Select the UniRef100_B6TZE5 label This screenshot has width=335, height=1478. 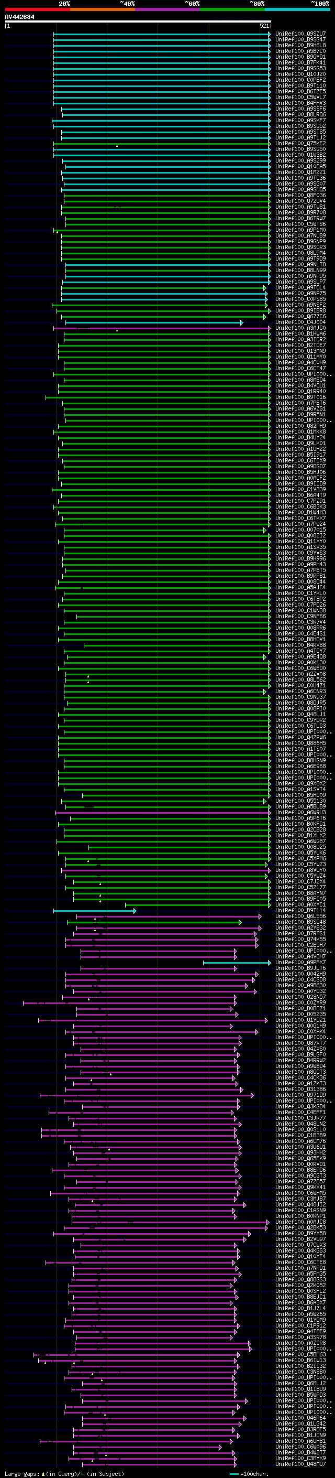300,91
